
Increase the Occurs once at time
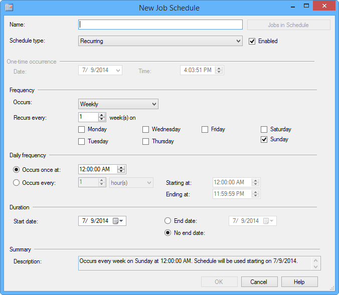[x=121, y=167]
